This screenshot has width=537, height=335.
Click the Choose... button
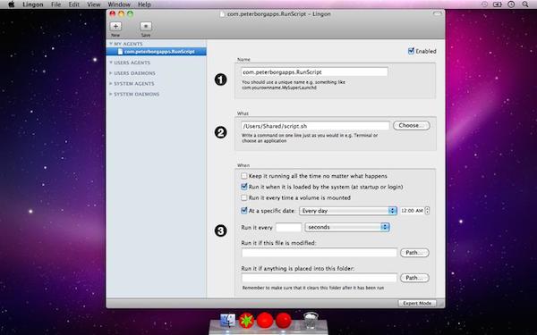coord(412,125)
